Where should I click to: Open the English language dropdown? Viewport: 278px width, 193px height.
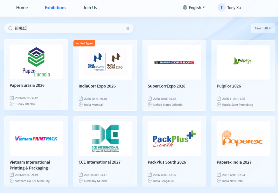point(197,8)
